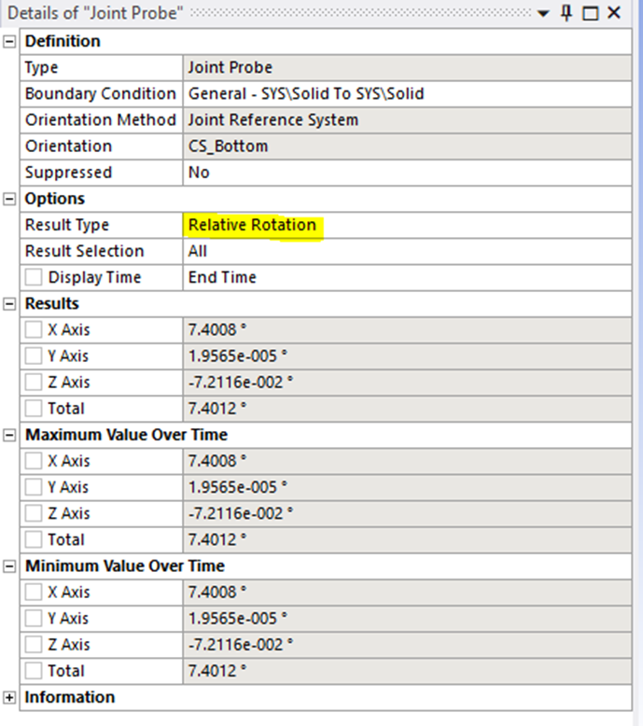Click the Result Selection value All

point(406,251)
